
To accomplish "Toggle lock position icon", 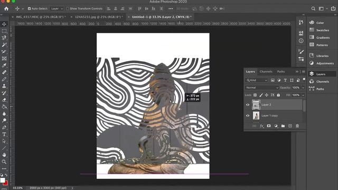I will pyautogui.click(x=267, y=95).
